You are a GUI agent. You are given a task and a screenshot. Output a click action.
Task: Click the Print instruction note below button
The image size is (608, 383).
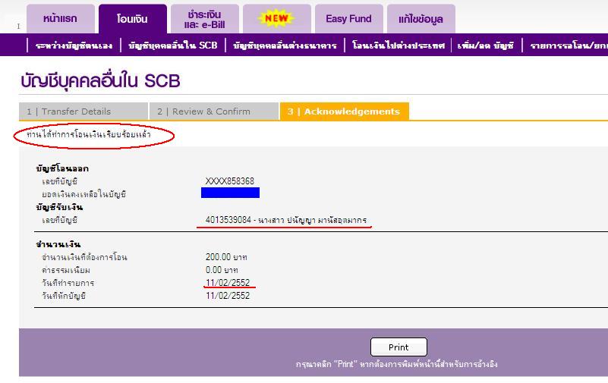coord(397,364)
